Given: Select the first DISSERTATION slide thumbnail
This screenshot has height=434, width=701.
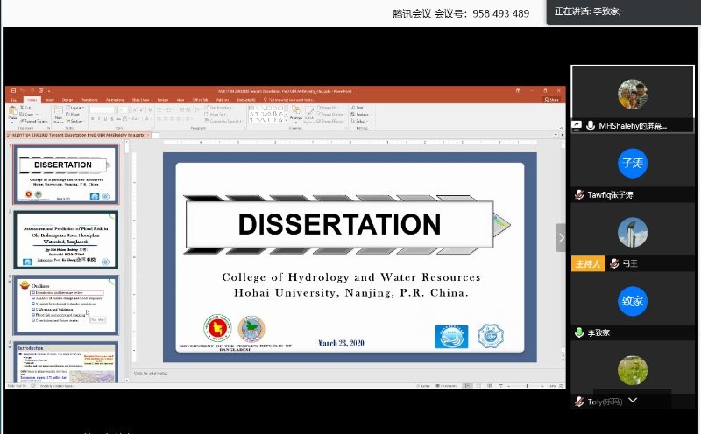Looking at the screenshot, I should tap(65, 173).
